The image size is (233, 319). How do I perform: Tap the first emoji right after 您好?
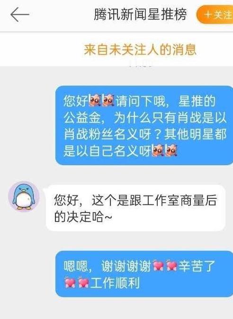point(95,100)
